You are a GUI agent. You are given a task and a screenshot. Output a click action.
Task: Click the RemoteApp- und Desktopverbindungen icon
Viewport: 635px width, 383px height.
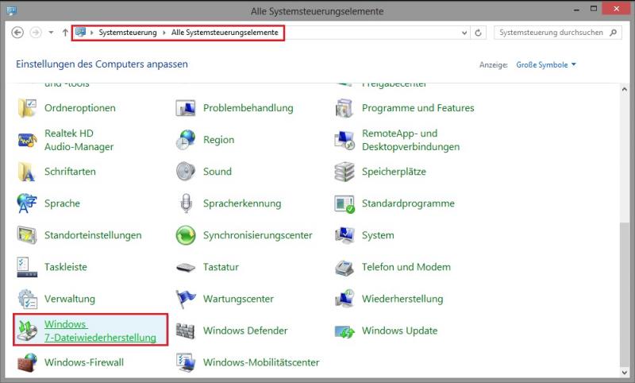[x=344, y=140]
